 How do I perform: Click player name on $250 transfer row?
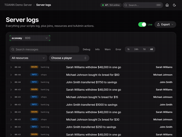click(x=166, y=127)
